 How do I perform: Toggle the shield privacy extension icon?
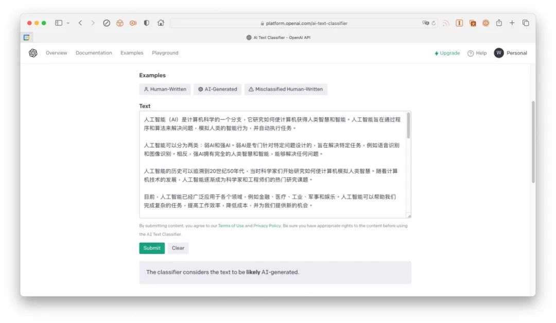[147, 23]
